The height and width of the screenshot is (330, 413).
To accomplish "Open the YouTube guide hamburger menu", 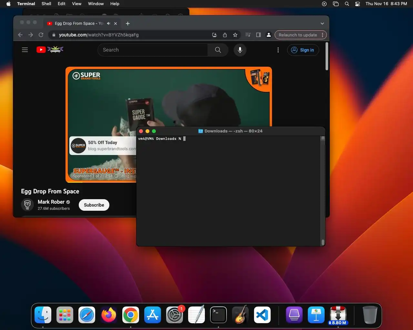I will pos(25,50).
